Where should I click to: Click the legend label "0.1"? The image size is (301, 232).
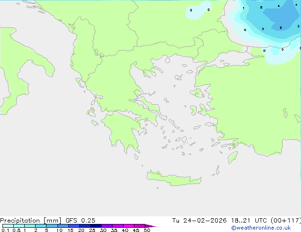point(5,230)
